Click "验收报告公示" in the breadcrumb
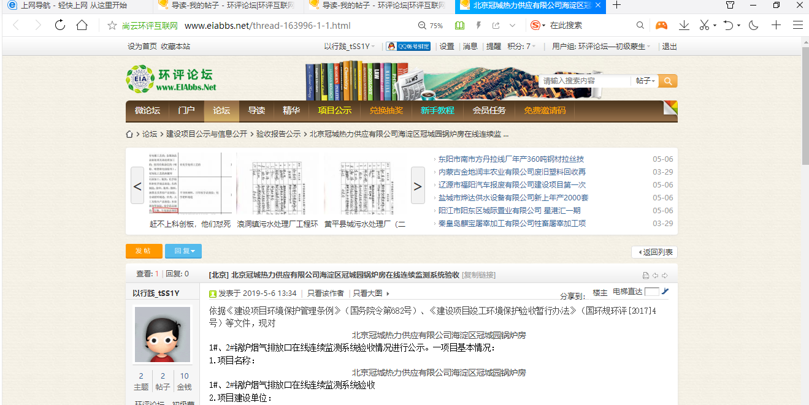 point(278,134)
